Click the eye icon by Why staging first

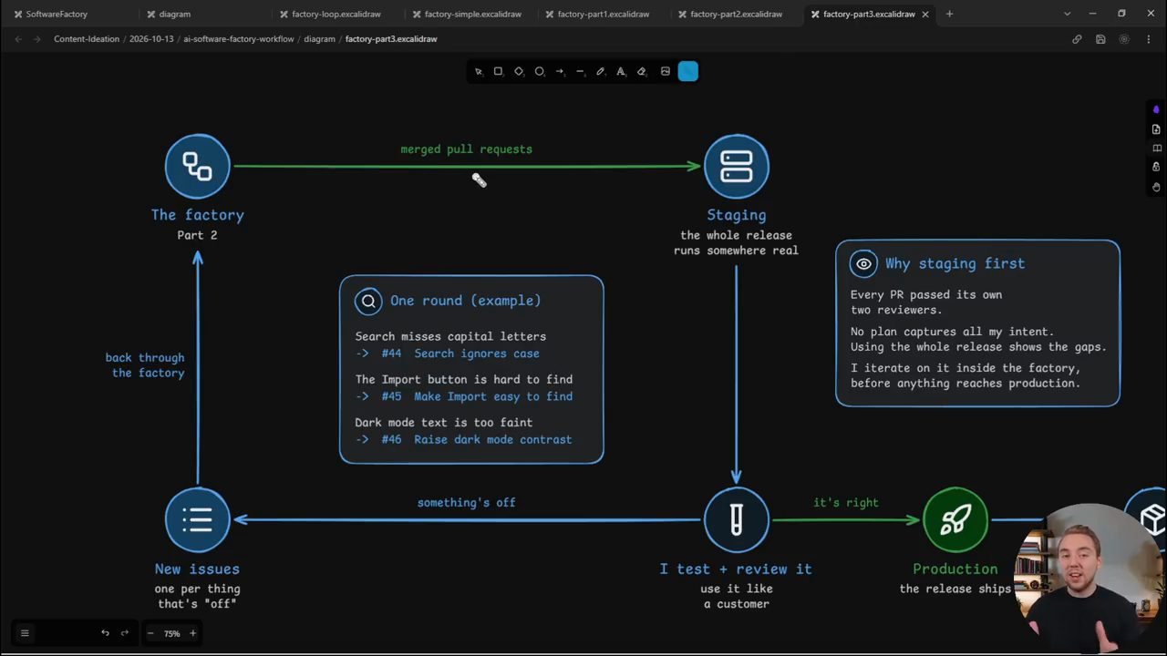click(x=863, y=263)
